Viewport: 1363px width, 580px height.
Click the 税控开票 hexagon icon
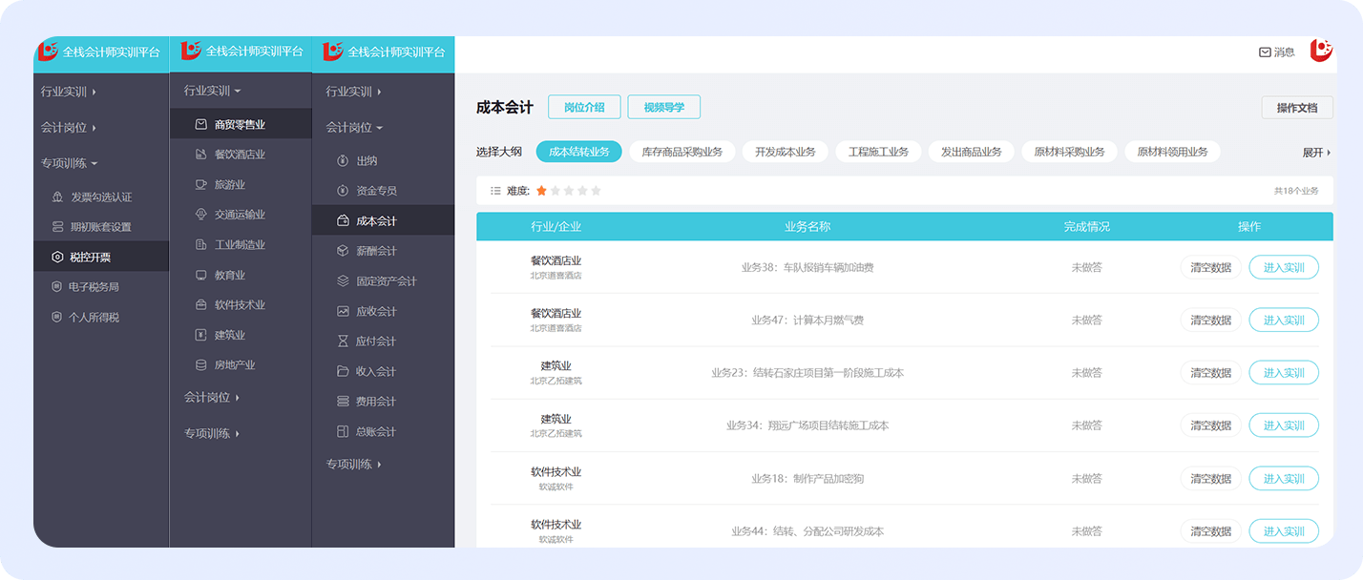point(57,257)
